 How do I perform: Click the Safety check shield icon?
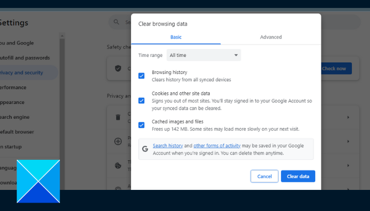click(x=118, y=69)
